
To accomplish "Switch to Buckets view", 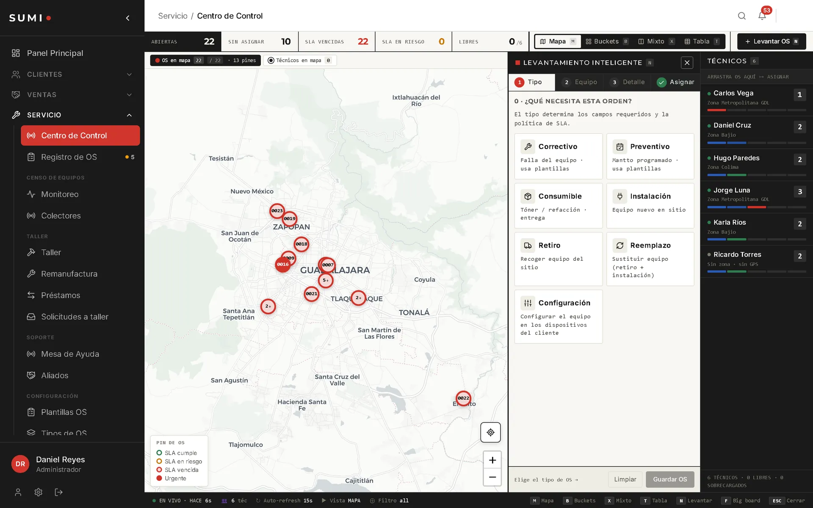I will coord(607,41).
